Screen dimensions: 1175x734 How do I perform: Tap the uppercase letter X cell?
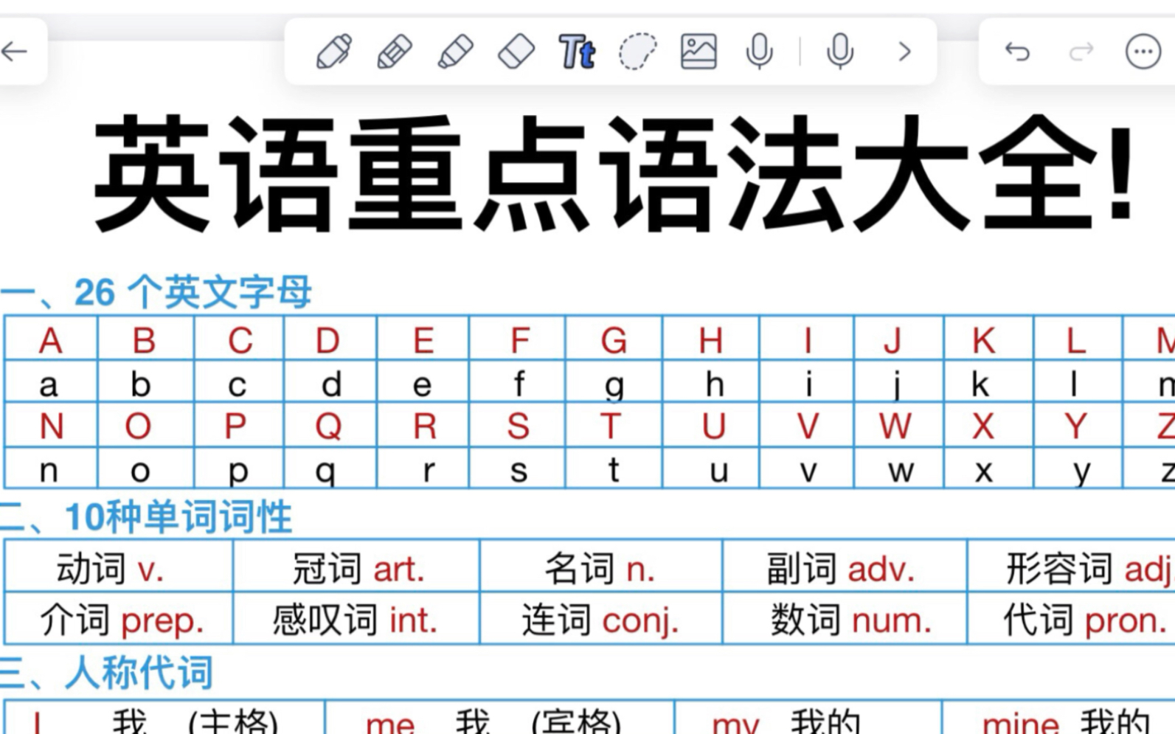point(988,426)
